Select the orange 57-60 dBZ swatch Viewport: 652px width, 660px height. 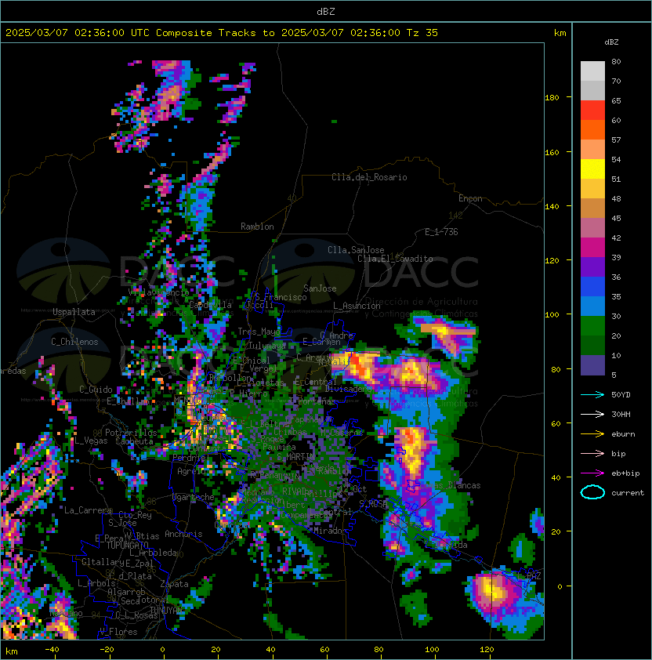(592, 129)
